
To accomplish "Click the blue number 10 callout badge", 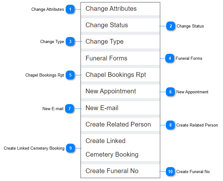I will [170, 172].
